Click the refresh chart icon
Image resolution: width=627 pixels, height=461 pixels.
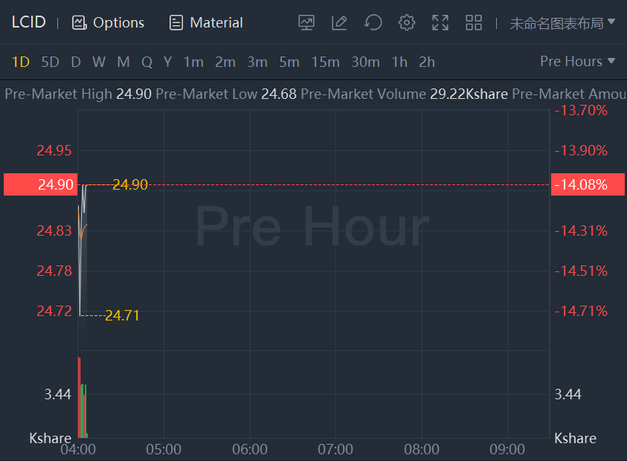point(373,22)
